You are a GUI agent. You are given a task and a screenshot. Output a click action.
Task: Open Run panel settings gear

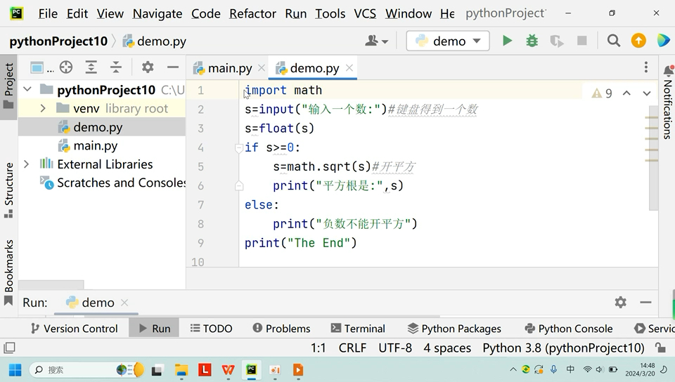point(620,302)
